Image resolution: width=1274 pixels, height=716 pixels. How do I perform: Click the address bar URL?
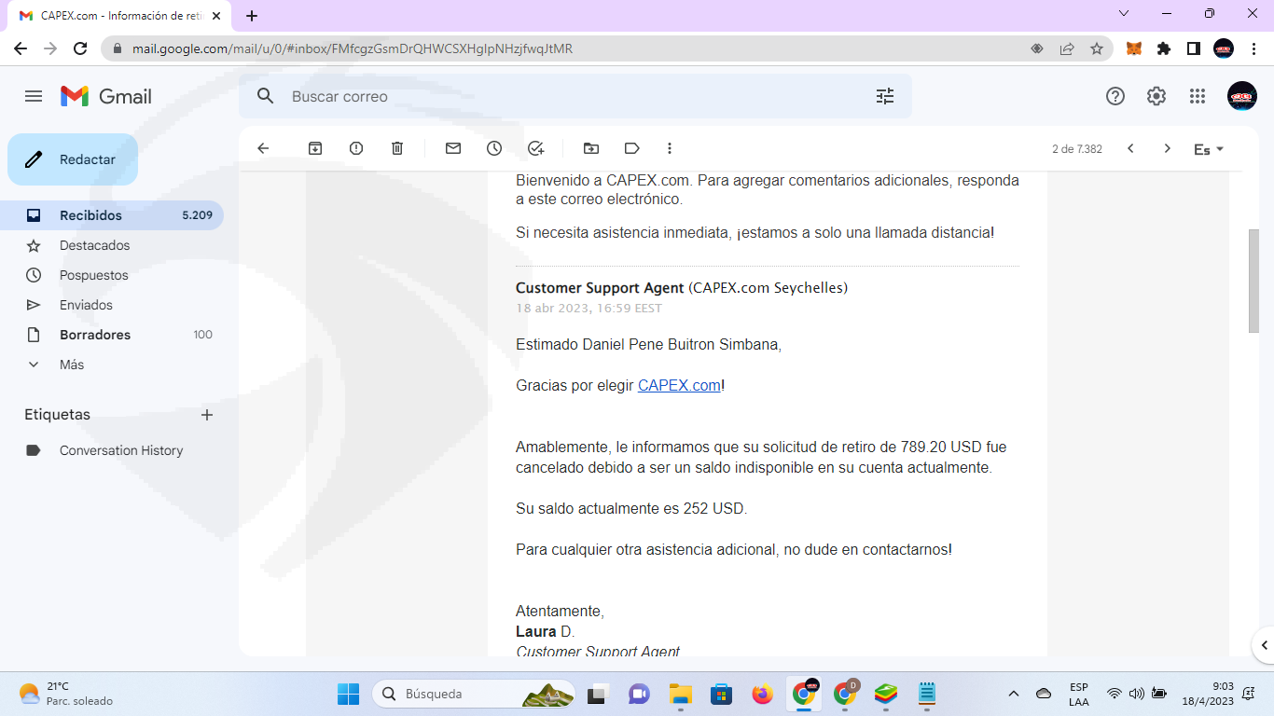[353, 48]
